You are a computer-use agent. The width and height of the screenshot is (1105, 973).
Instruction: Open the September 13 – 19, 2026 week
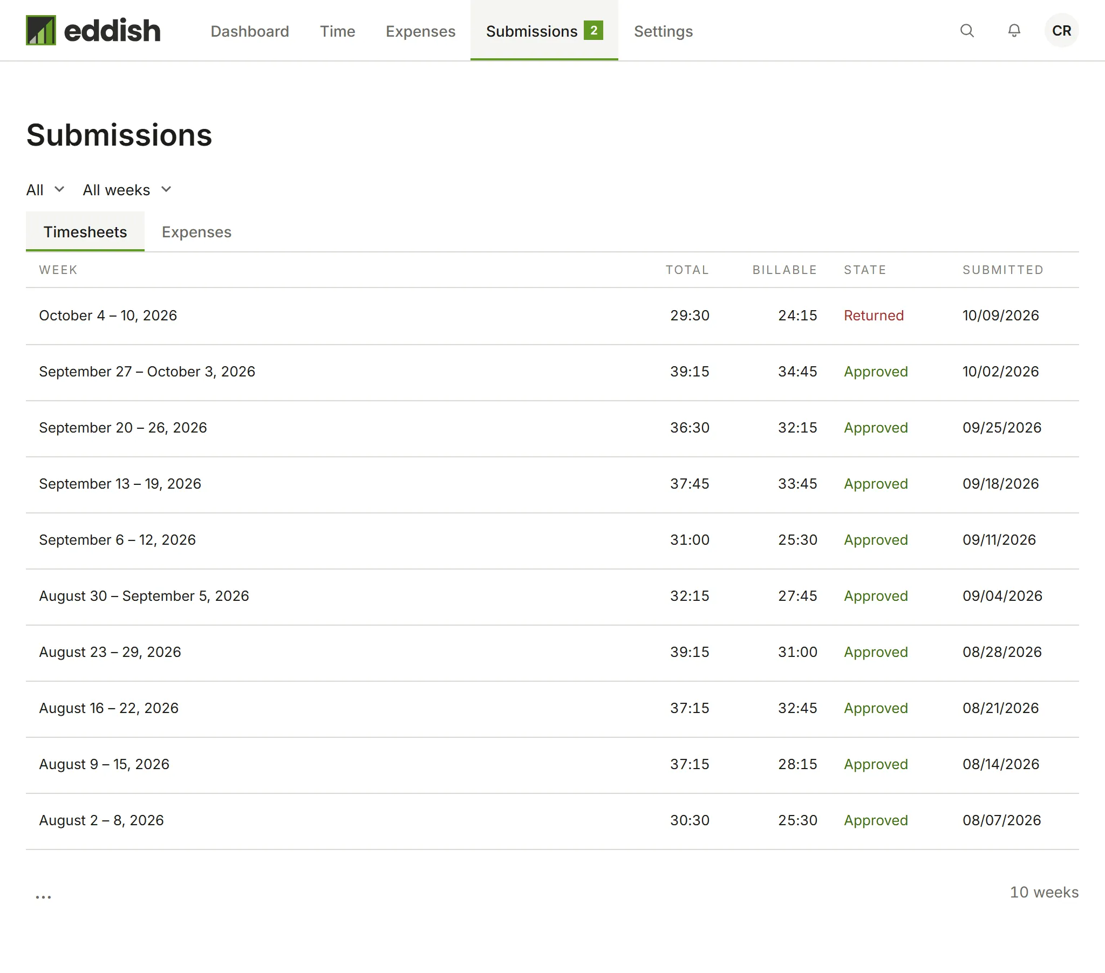tap(552, 485)
